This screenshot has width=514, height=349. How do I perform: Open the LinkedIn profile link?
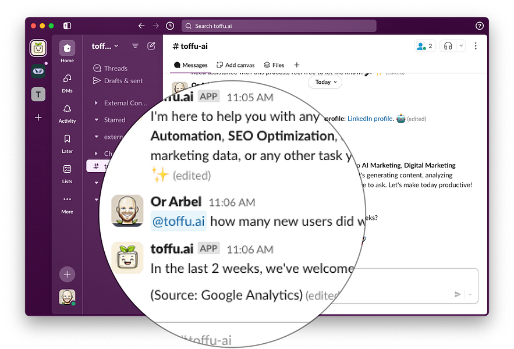point(370,119)
